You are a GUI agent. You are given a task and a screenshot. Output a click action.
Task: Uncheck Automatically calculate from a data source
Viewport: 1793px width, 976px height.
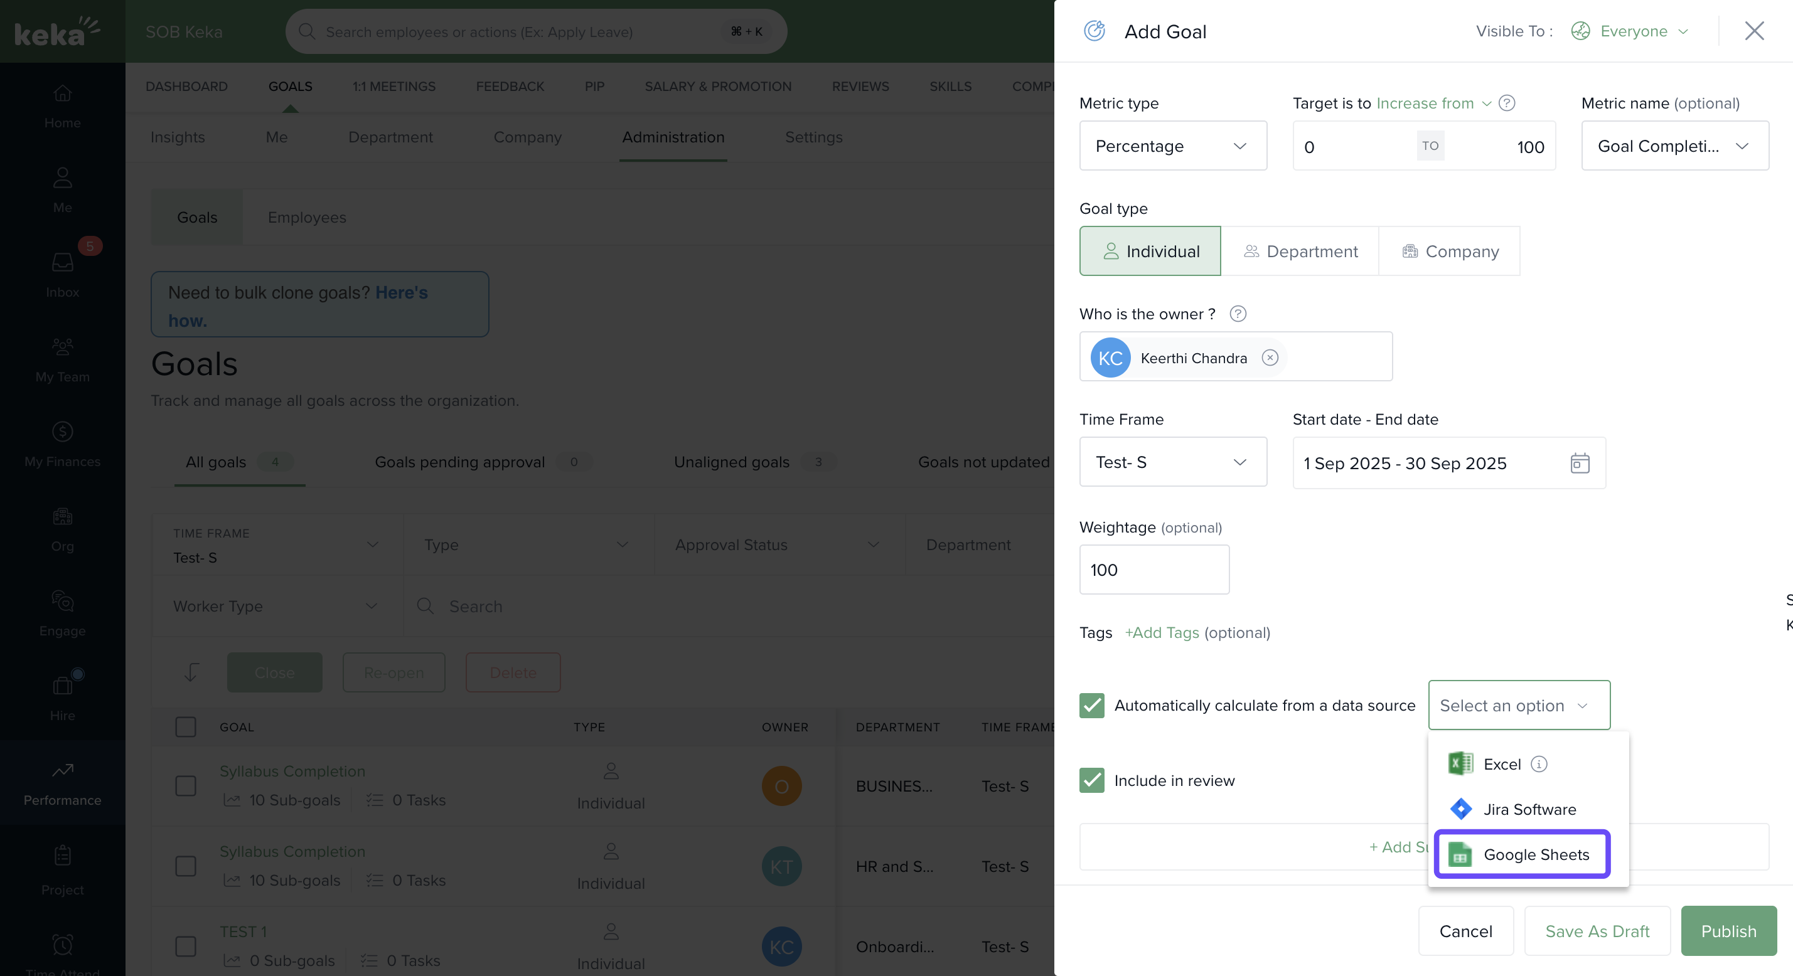tap(1091, 706)
